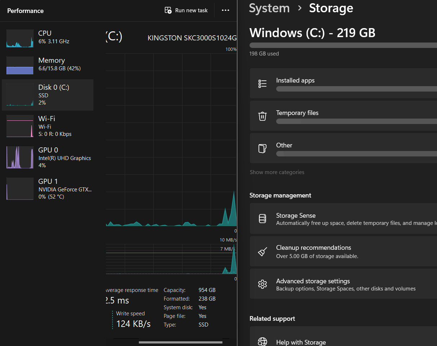Open the Other storage category
The image size is (437, 346).
(343, 148)
